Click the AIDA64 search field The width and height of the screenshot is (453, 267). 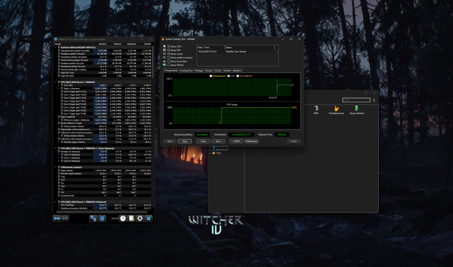point(356,100)
